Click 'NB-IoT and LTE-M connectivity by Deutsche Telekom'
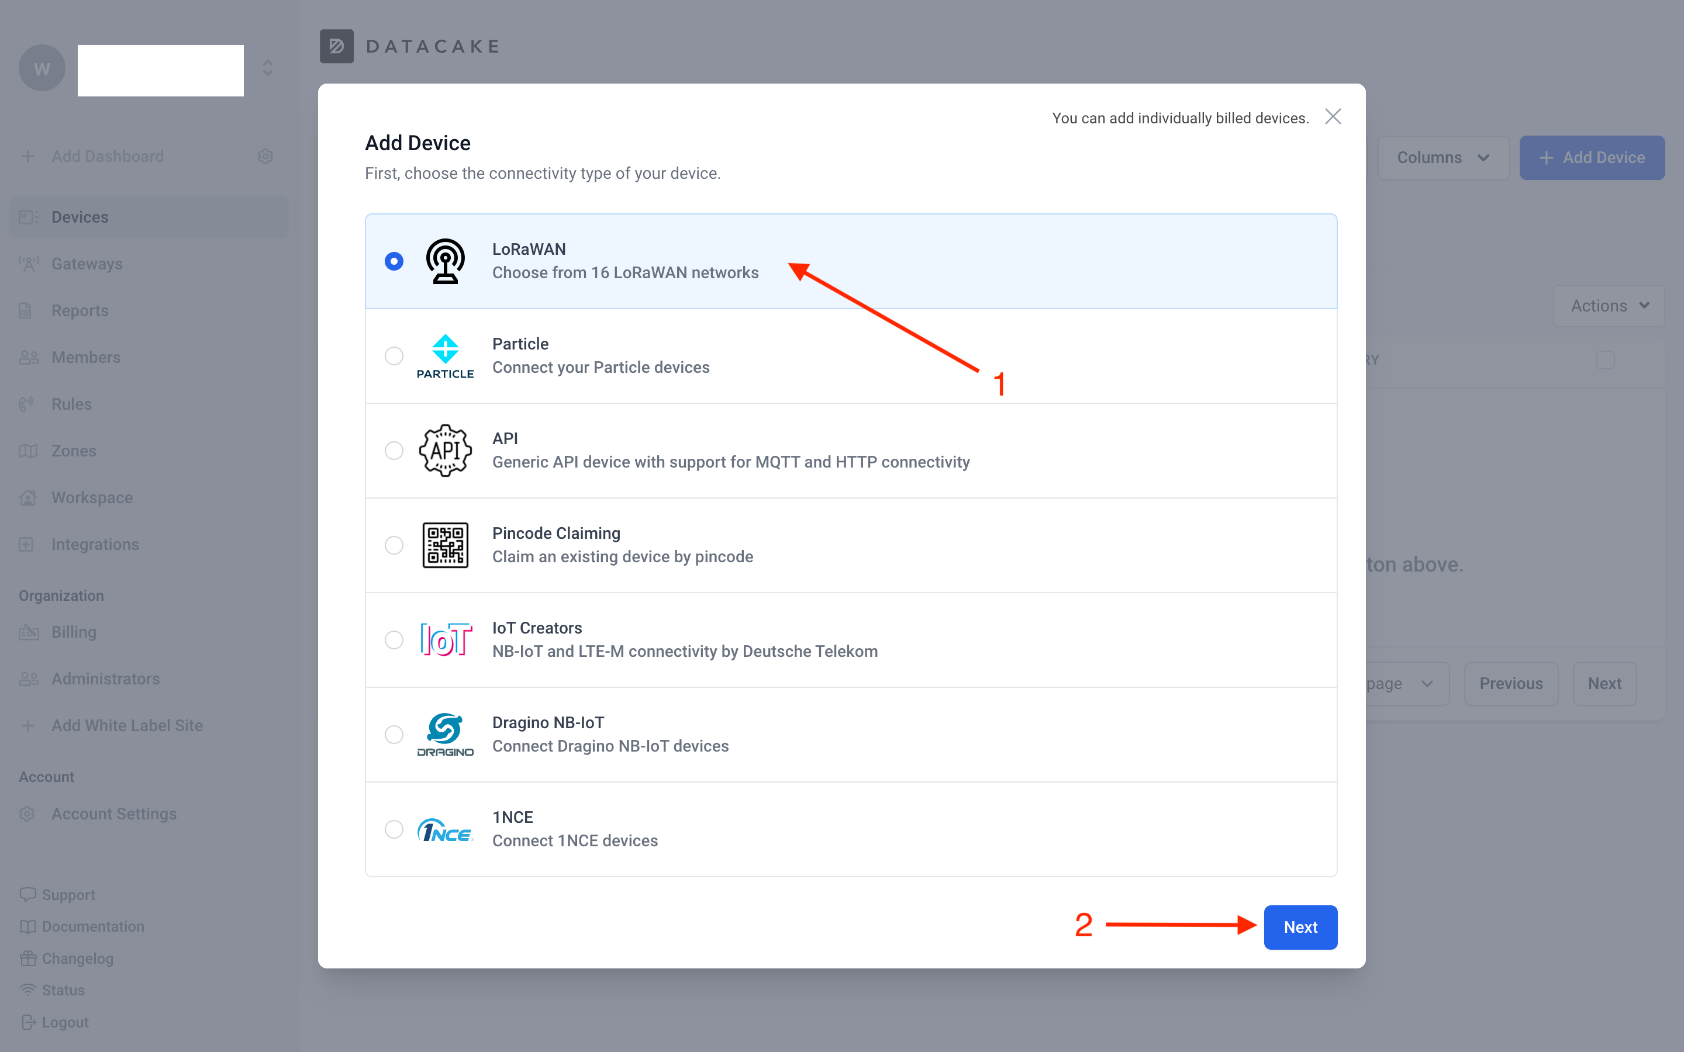This screenshot has height=1052, width=1684. [685, 651]
